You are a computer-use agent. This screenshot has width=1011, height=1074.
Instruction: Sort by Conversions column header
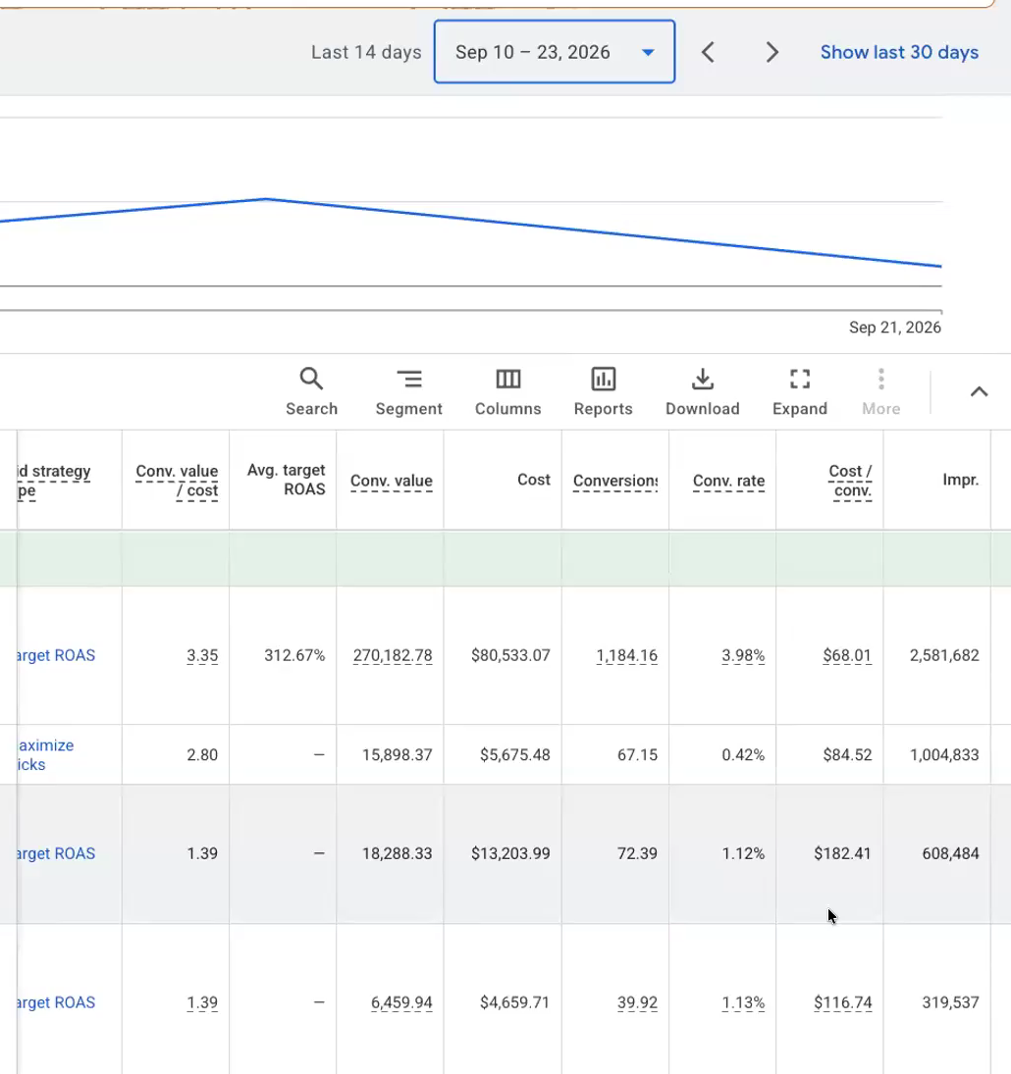pyautogui.click(x=615, y=481)
